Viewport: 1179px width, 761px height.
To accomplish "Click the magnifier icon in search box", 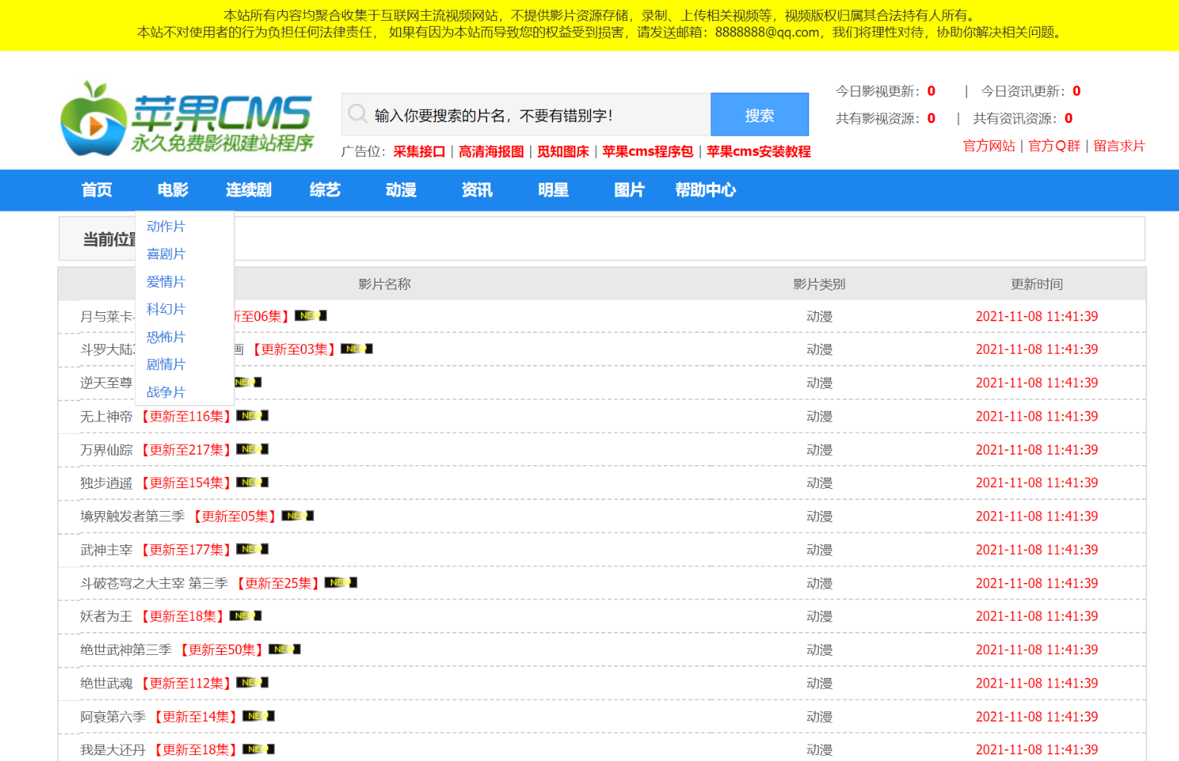I will tap(358, 114).
